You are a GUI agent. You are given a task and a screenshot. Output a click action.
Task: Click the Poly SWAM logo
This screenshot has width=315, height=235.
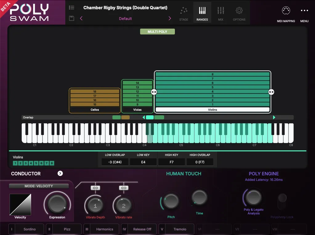pos(29,12)
